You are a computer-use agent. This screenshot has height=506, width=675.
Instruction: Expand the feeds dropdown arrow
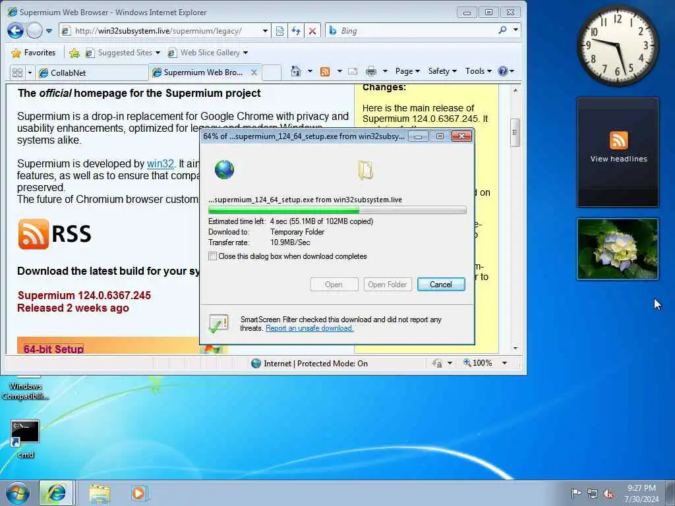click(x=339, y=71)
